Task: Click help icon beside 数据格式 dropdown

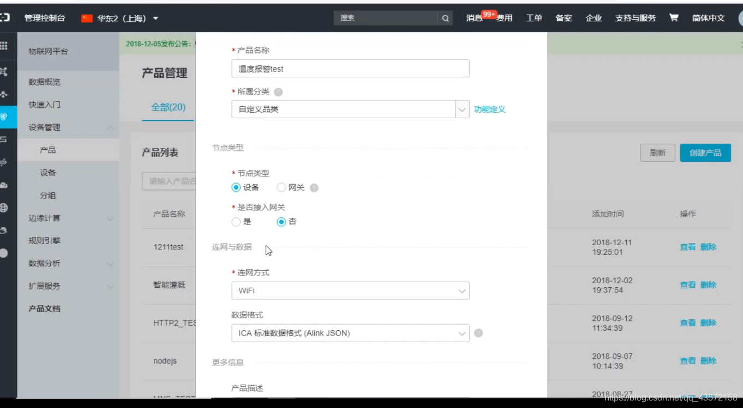Action: 478,333
